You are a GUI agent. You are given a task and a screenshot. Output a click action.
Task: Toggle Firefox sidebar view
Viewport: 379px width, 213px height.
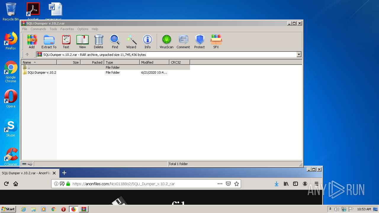(296, 184)
